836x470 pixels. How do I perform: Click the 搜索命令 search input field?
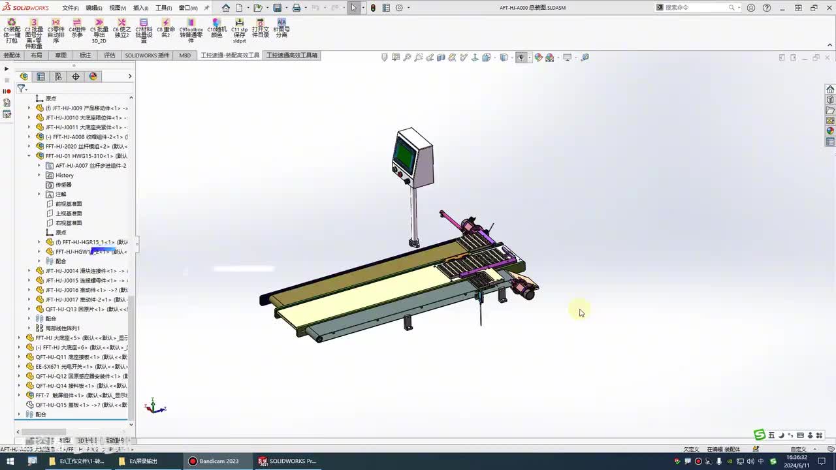pyautogui.click(x=696, y=8)
